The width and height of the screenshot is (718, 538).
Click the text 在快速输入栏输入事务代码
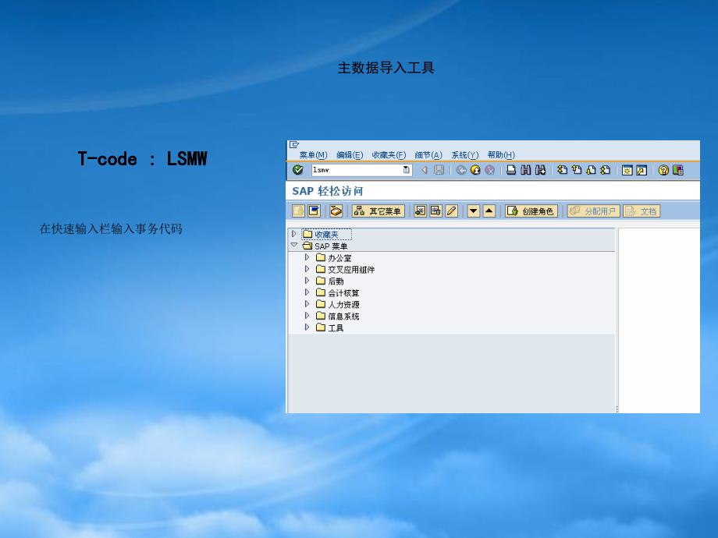coord(111,228)
